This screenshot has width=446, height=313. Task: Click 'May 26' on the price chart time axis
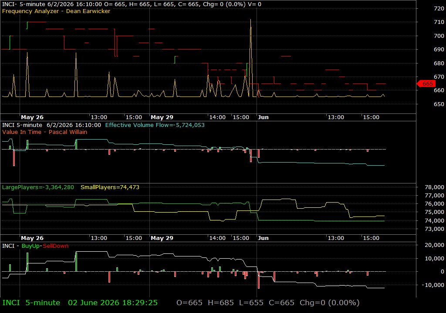click(32, 117)
